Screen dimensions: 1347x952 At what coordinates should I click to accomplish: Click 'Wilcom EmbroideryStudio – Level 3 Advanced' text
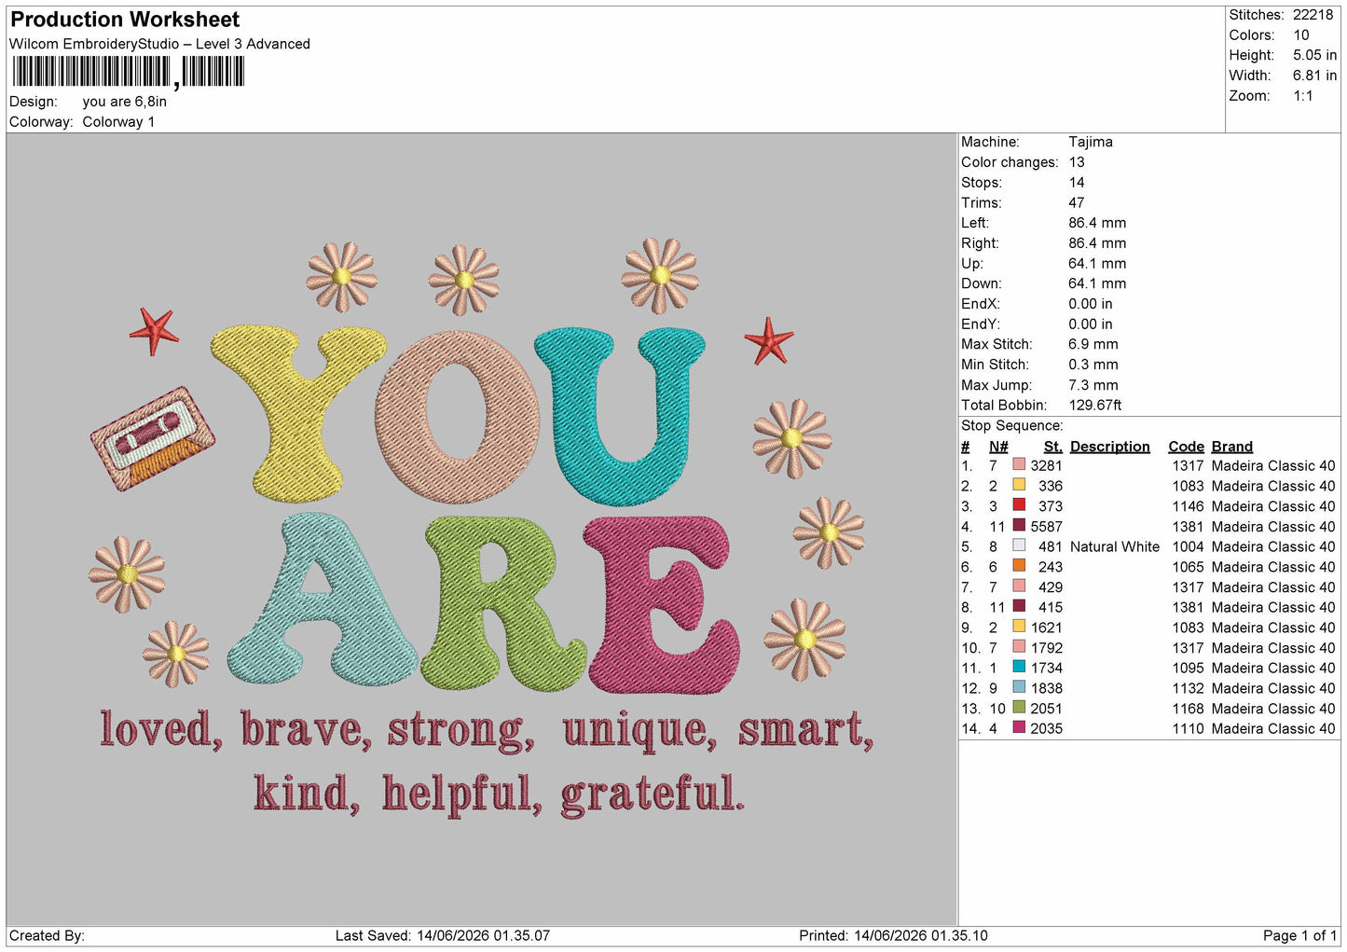159,44
